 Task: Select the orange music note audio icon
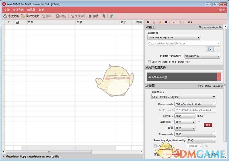160,22
